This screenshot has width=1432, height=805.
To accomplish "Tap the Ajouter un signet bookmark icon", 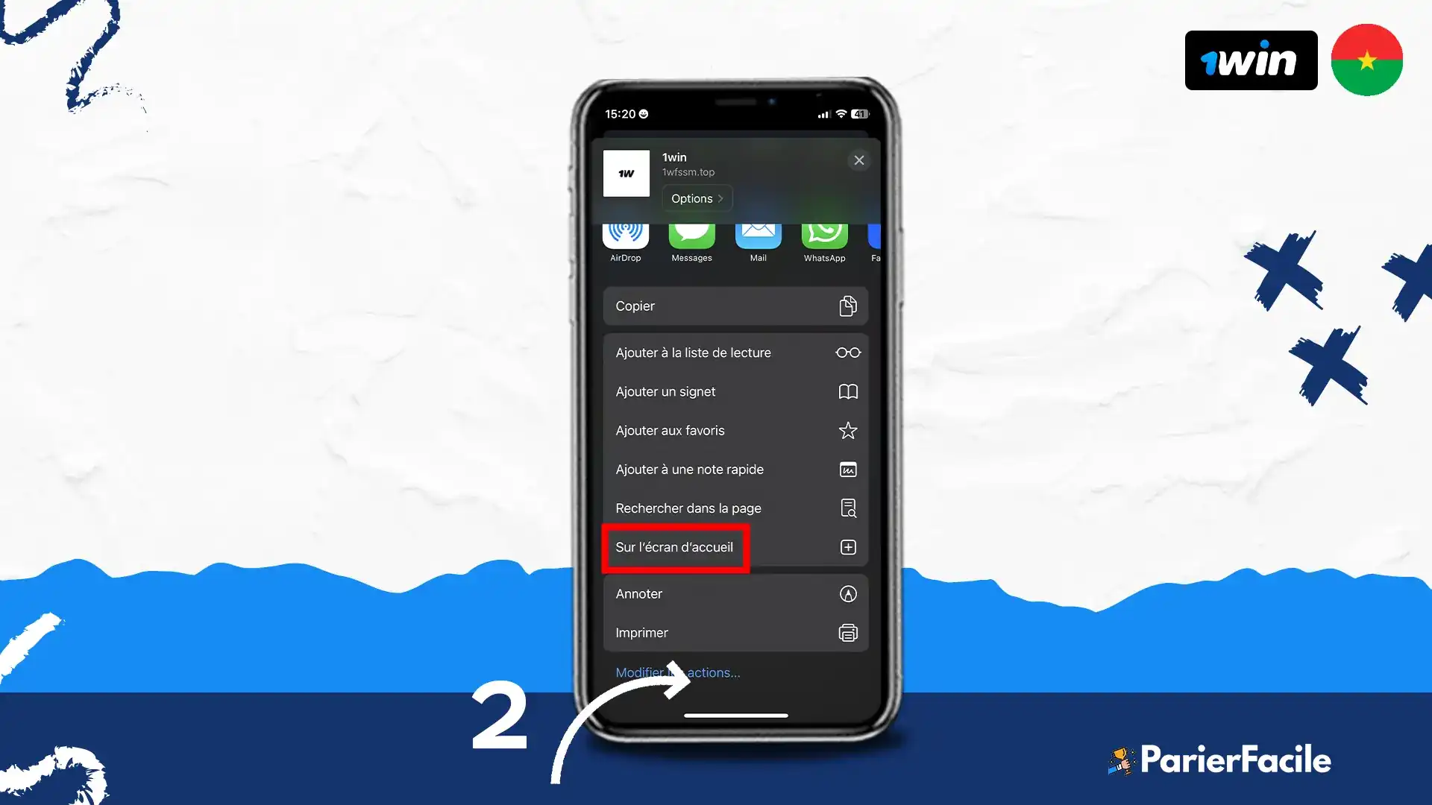I will tap(847, 391).
